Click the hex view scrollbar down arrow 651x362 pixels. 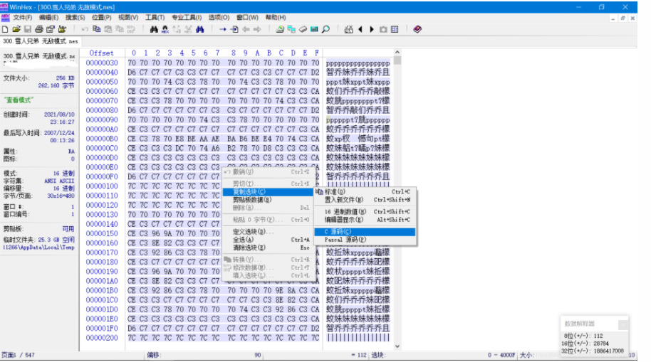pyautogui.click(x=397, y=346)
